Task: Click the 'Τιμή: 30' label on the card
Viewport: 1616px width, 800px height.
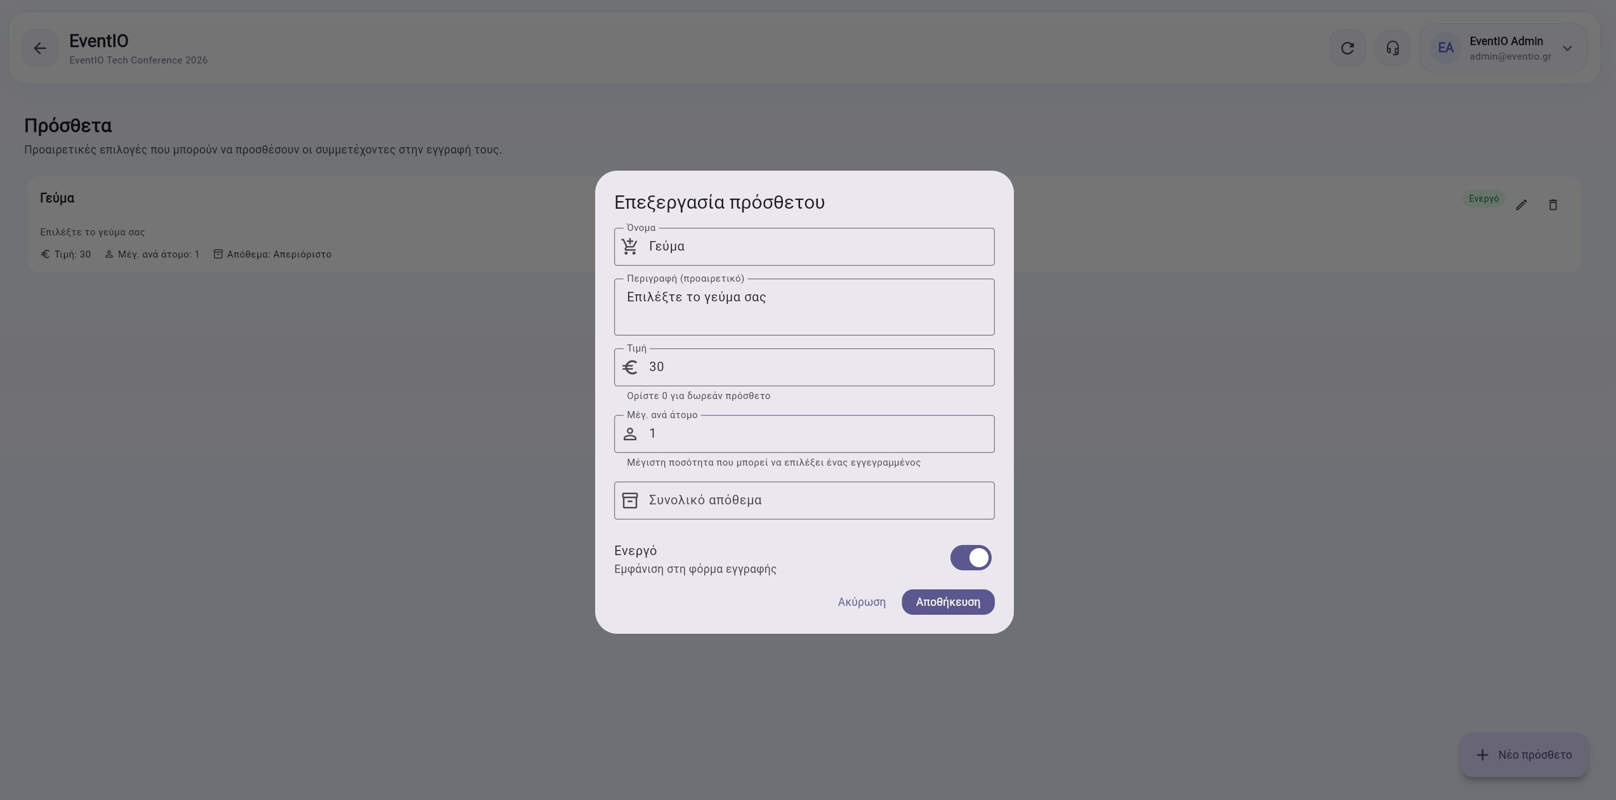Action: [66, 254]
